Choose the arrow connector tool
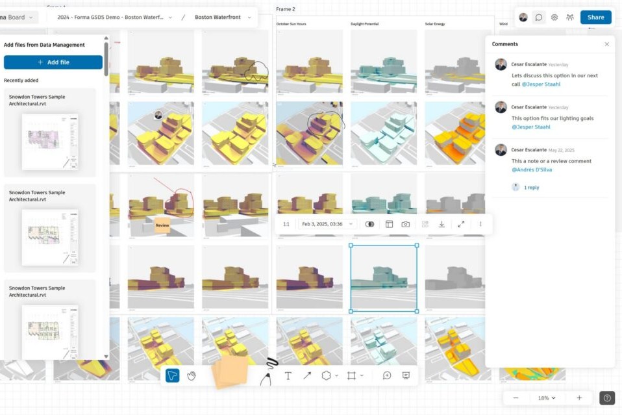 [307, 375]
